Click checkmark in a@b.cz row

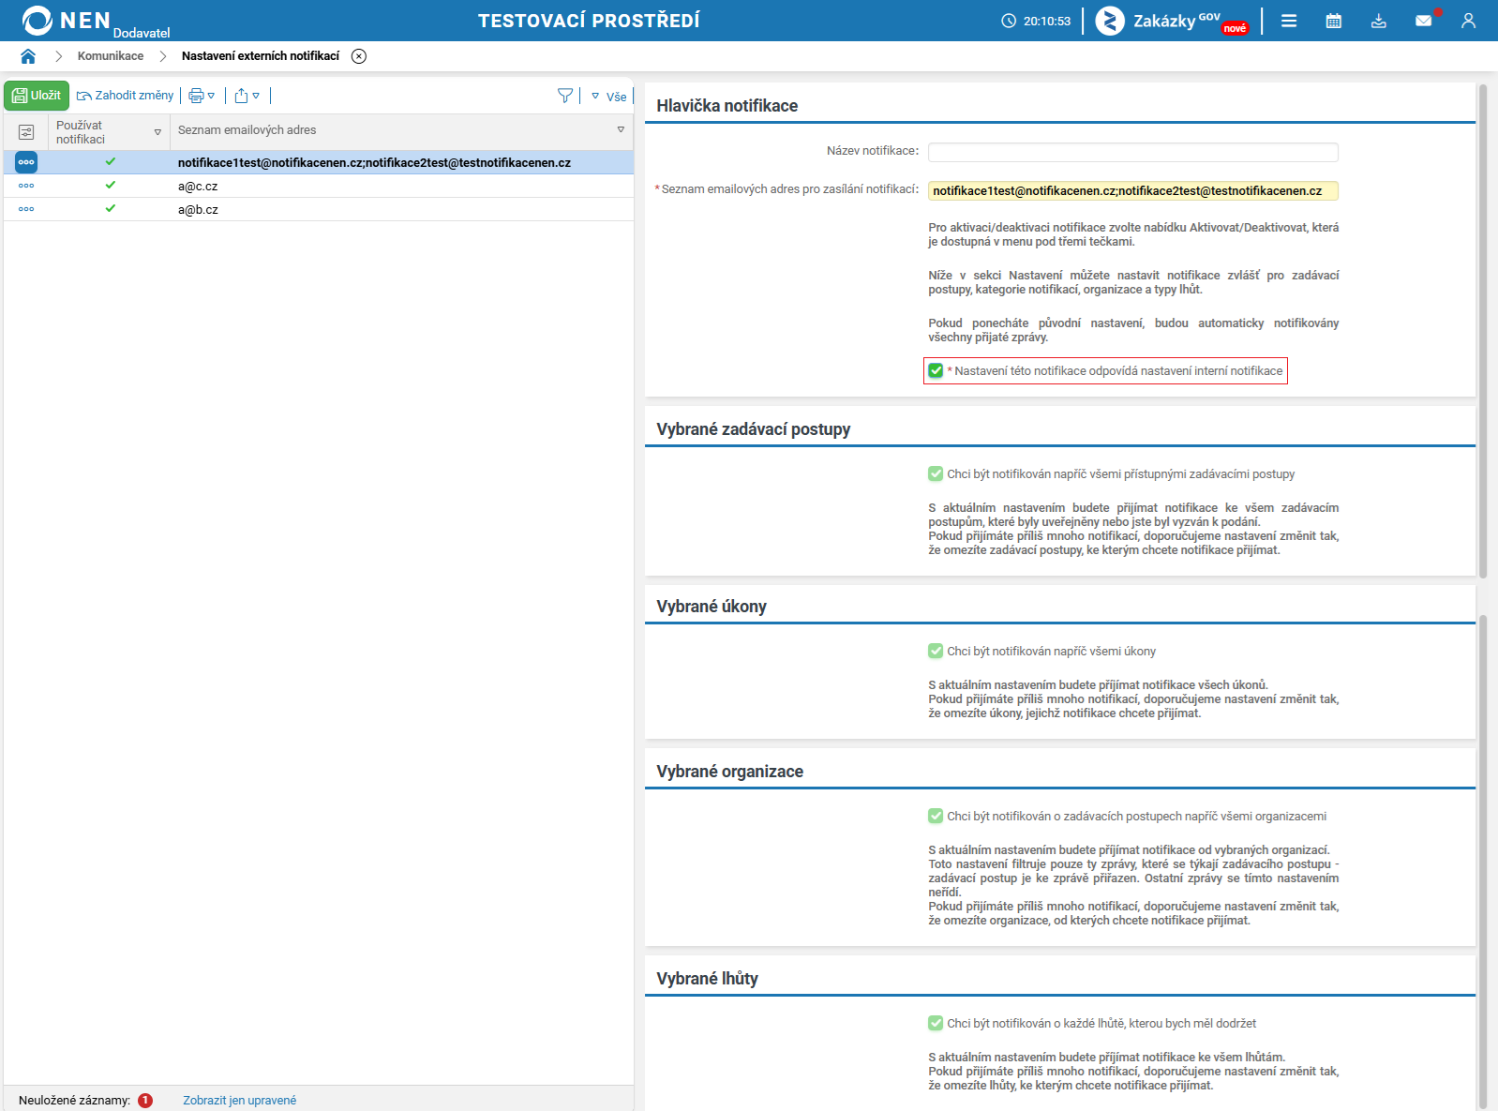click(x=111, y=208)
